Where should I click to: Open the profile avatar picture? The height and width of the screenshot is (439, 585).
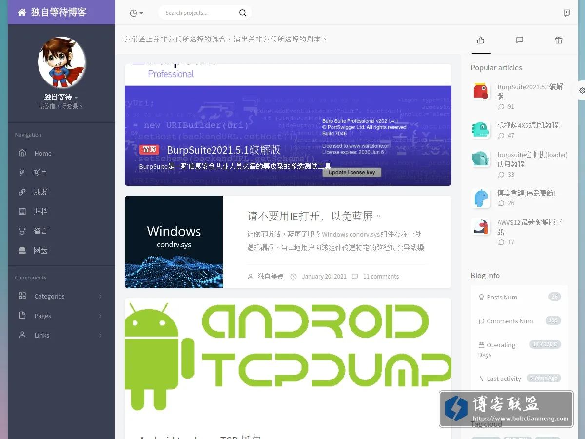pos(62,62)
